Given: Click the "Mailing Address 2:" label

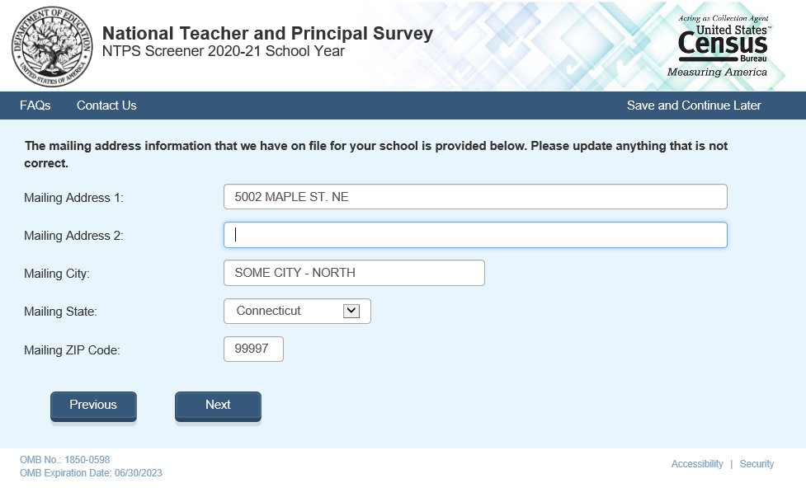Looking at the screenshot, I should pyautogui.click(x=73, y=236).
